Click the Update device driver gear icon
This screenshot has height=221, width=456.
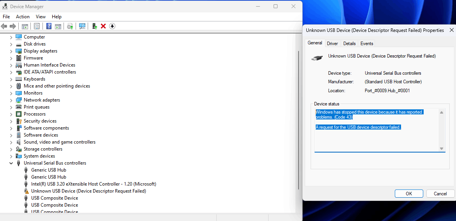(70, 26)
